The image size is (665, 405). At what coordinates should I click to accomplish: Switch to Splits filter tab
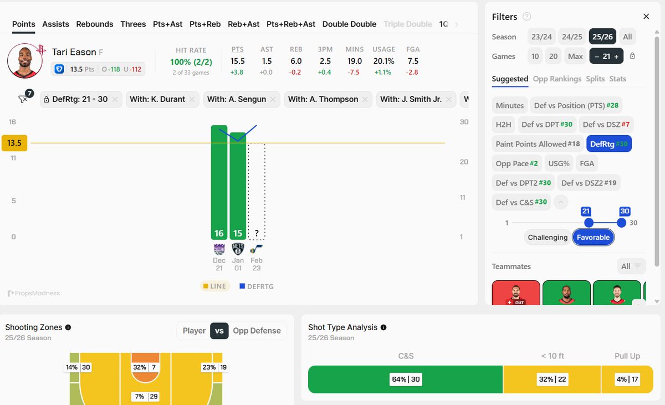click(x=595, y=79)
